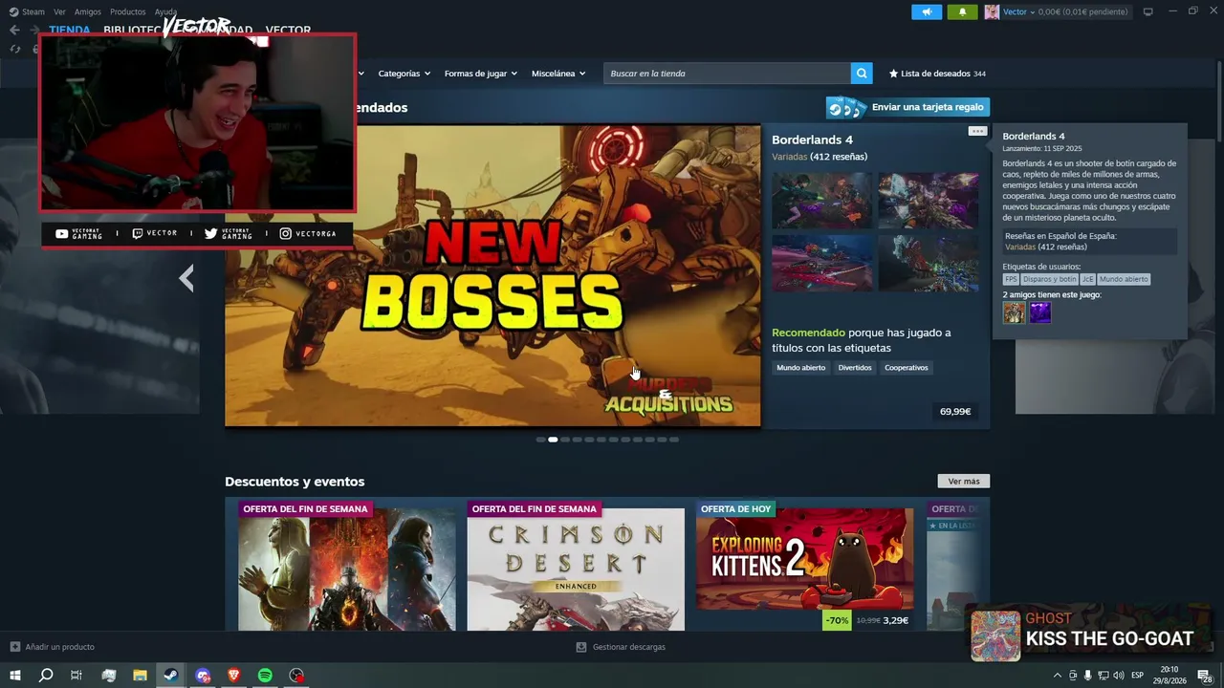Image resolution: width=1224 pixels, height=688 pixels.
Task: Click the gift card icon beside Enviar una tarjeta regalo
Action: (x=846, y=107)
